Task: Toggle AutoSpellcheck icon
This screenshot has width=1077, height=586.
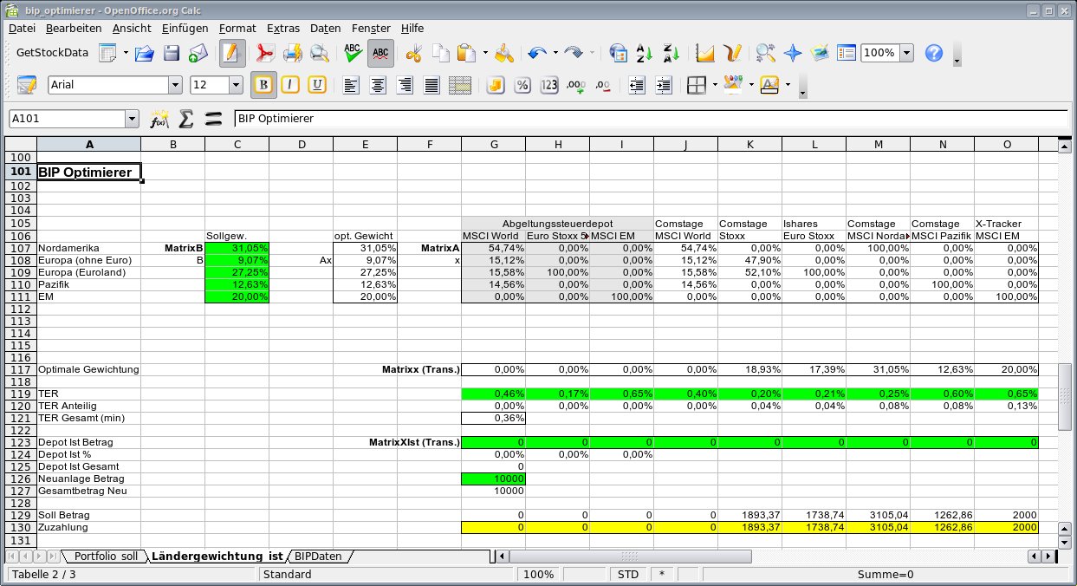Action: pos(380,53)
